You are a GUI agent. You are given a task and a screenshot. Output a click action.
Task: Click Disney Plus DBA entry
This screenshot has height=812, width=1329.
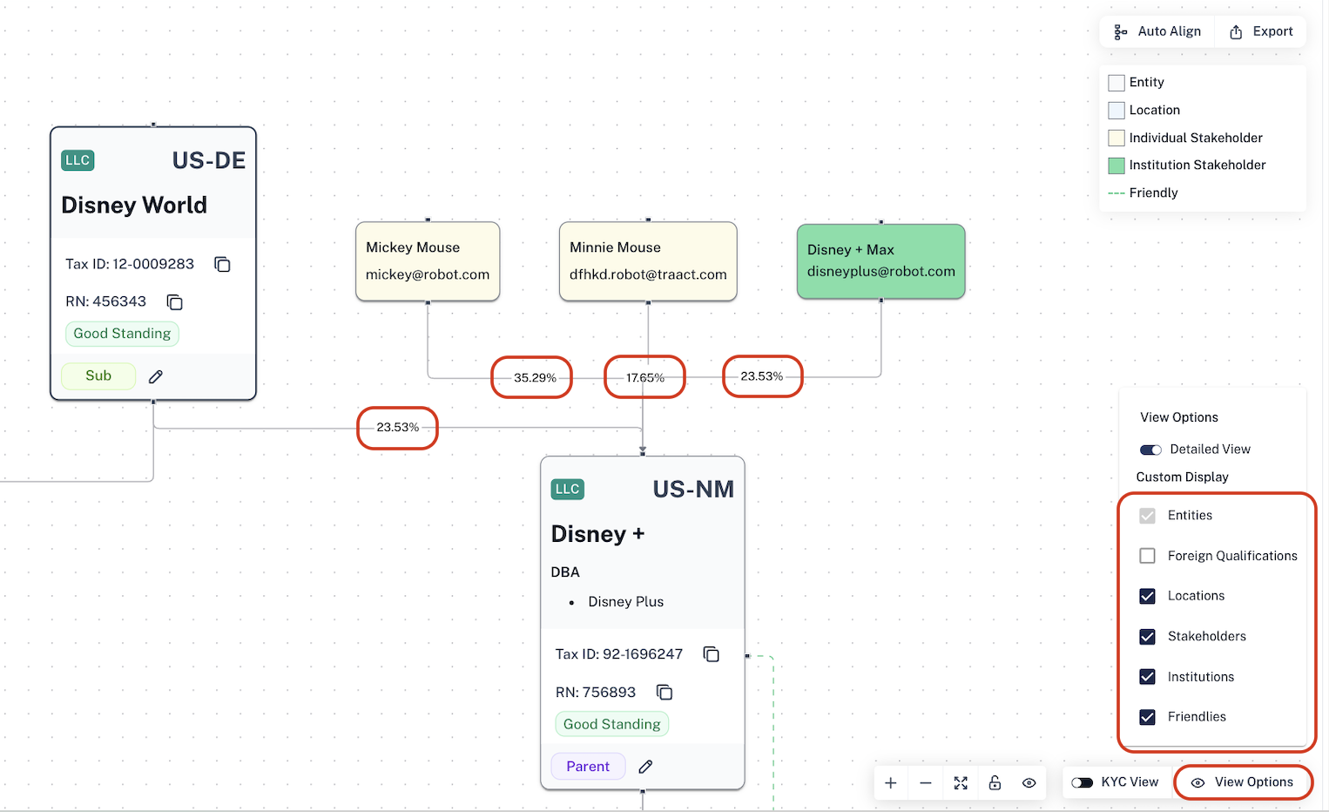pos(625,602)
